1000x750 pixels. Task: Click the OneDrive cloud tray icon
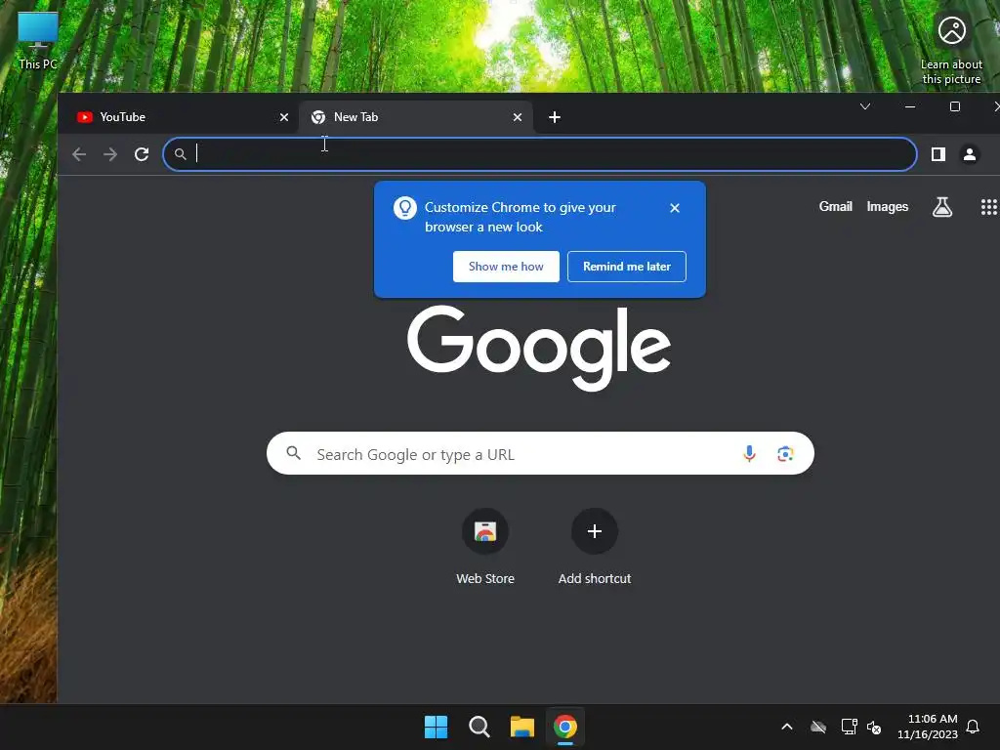818,727
